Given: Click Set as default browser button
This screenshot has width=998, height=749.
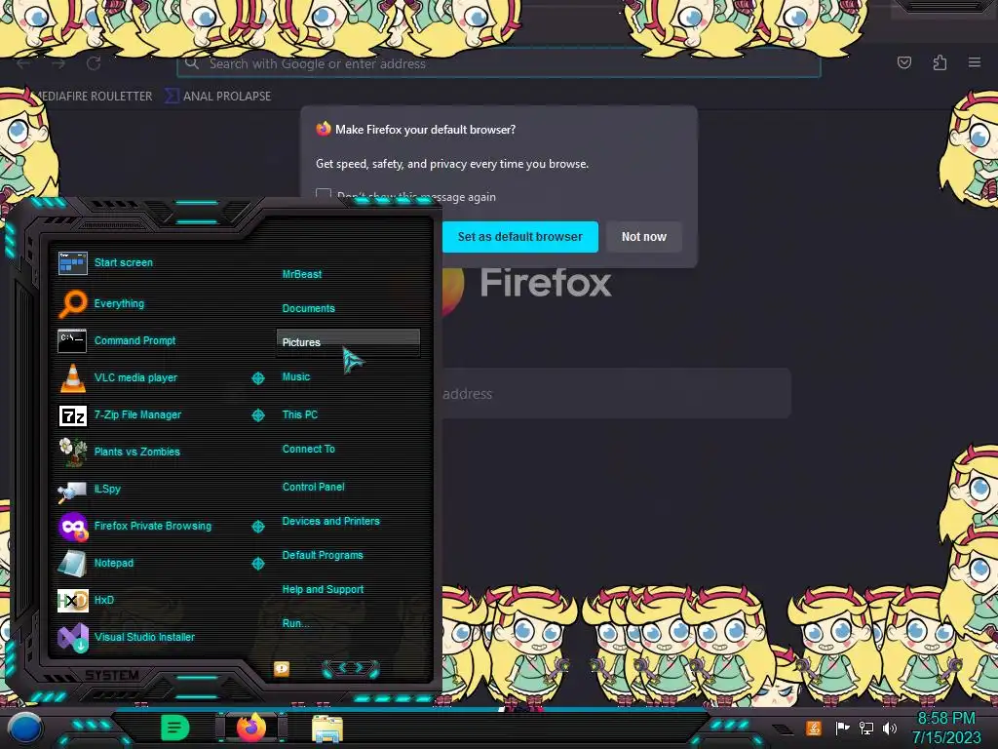Looking at the screenshot, I should [520, 237].
